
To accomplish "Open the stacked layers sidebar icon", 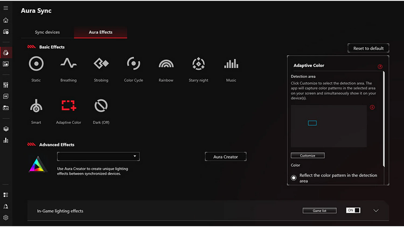I will (6, 129).
